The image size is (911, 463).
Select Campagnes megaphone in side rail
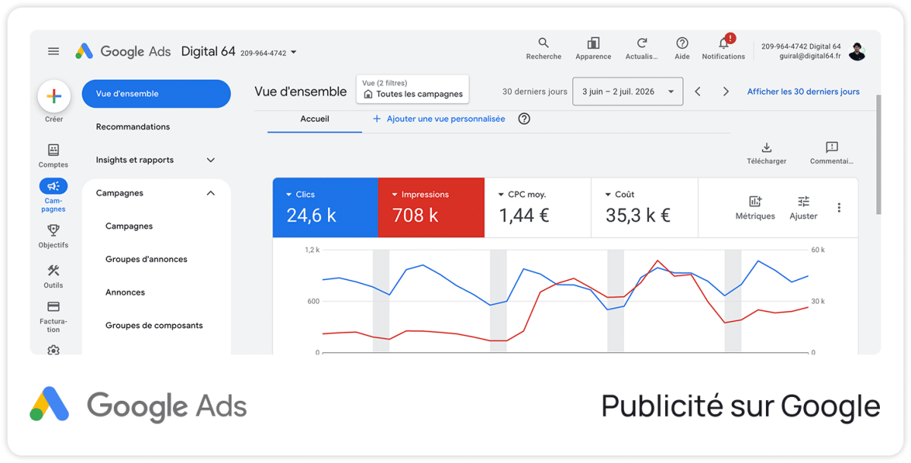coord(53,186)
